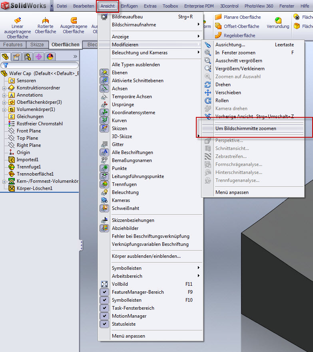Select Um Bildschirmmitte zoomen
Image resolution: width=313 pixels, height=352 pixels.
[253, 129]
